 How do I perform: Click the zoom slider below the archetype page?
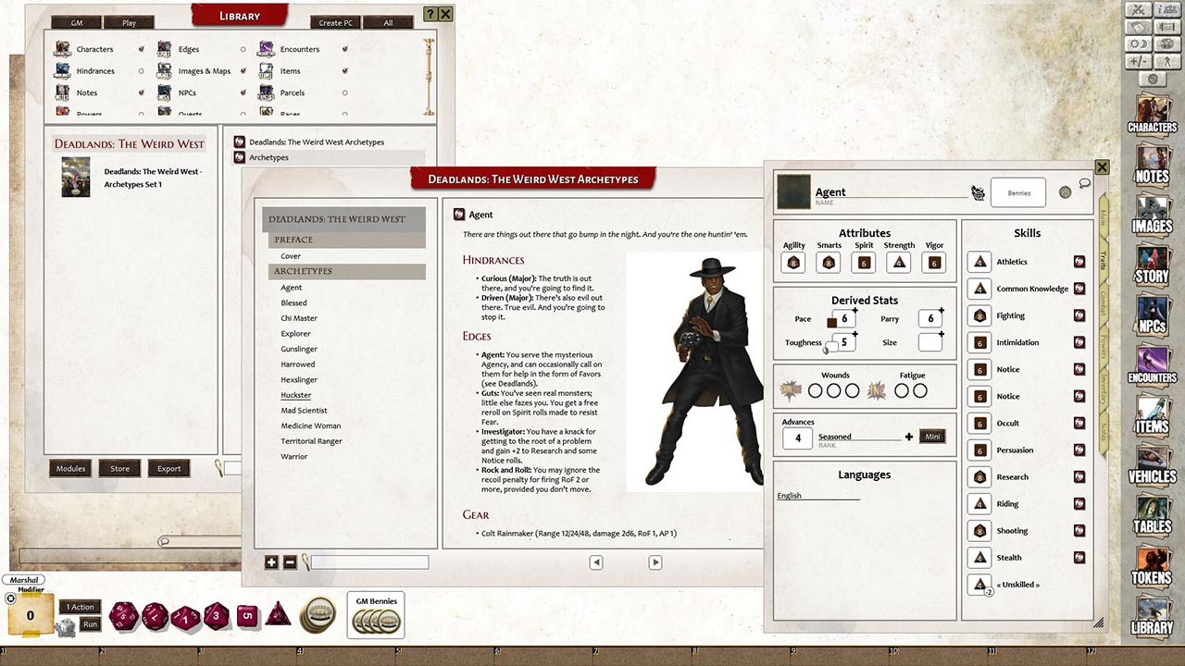tap(368, 561)
